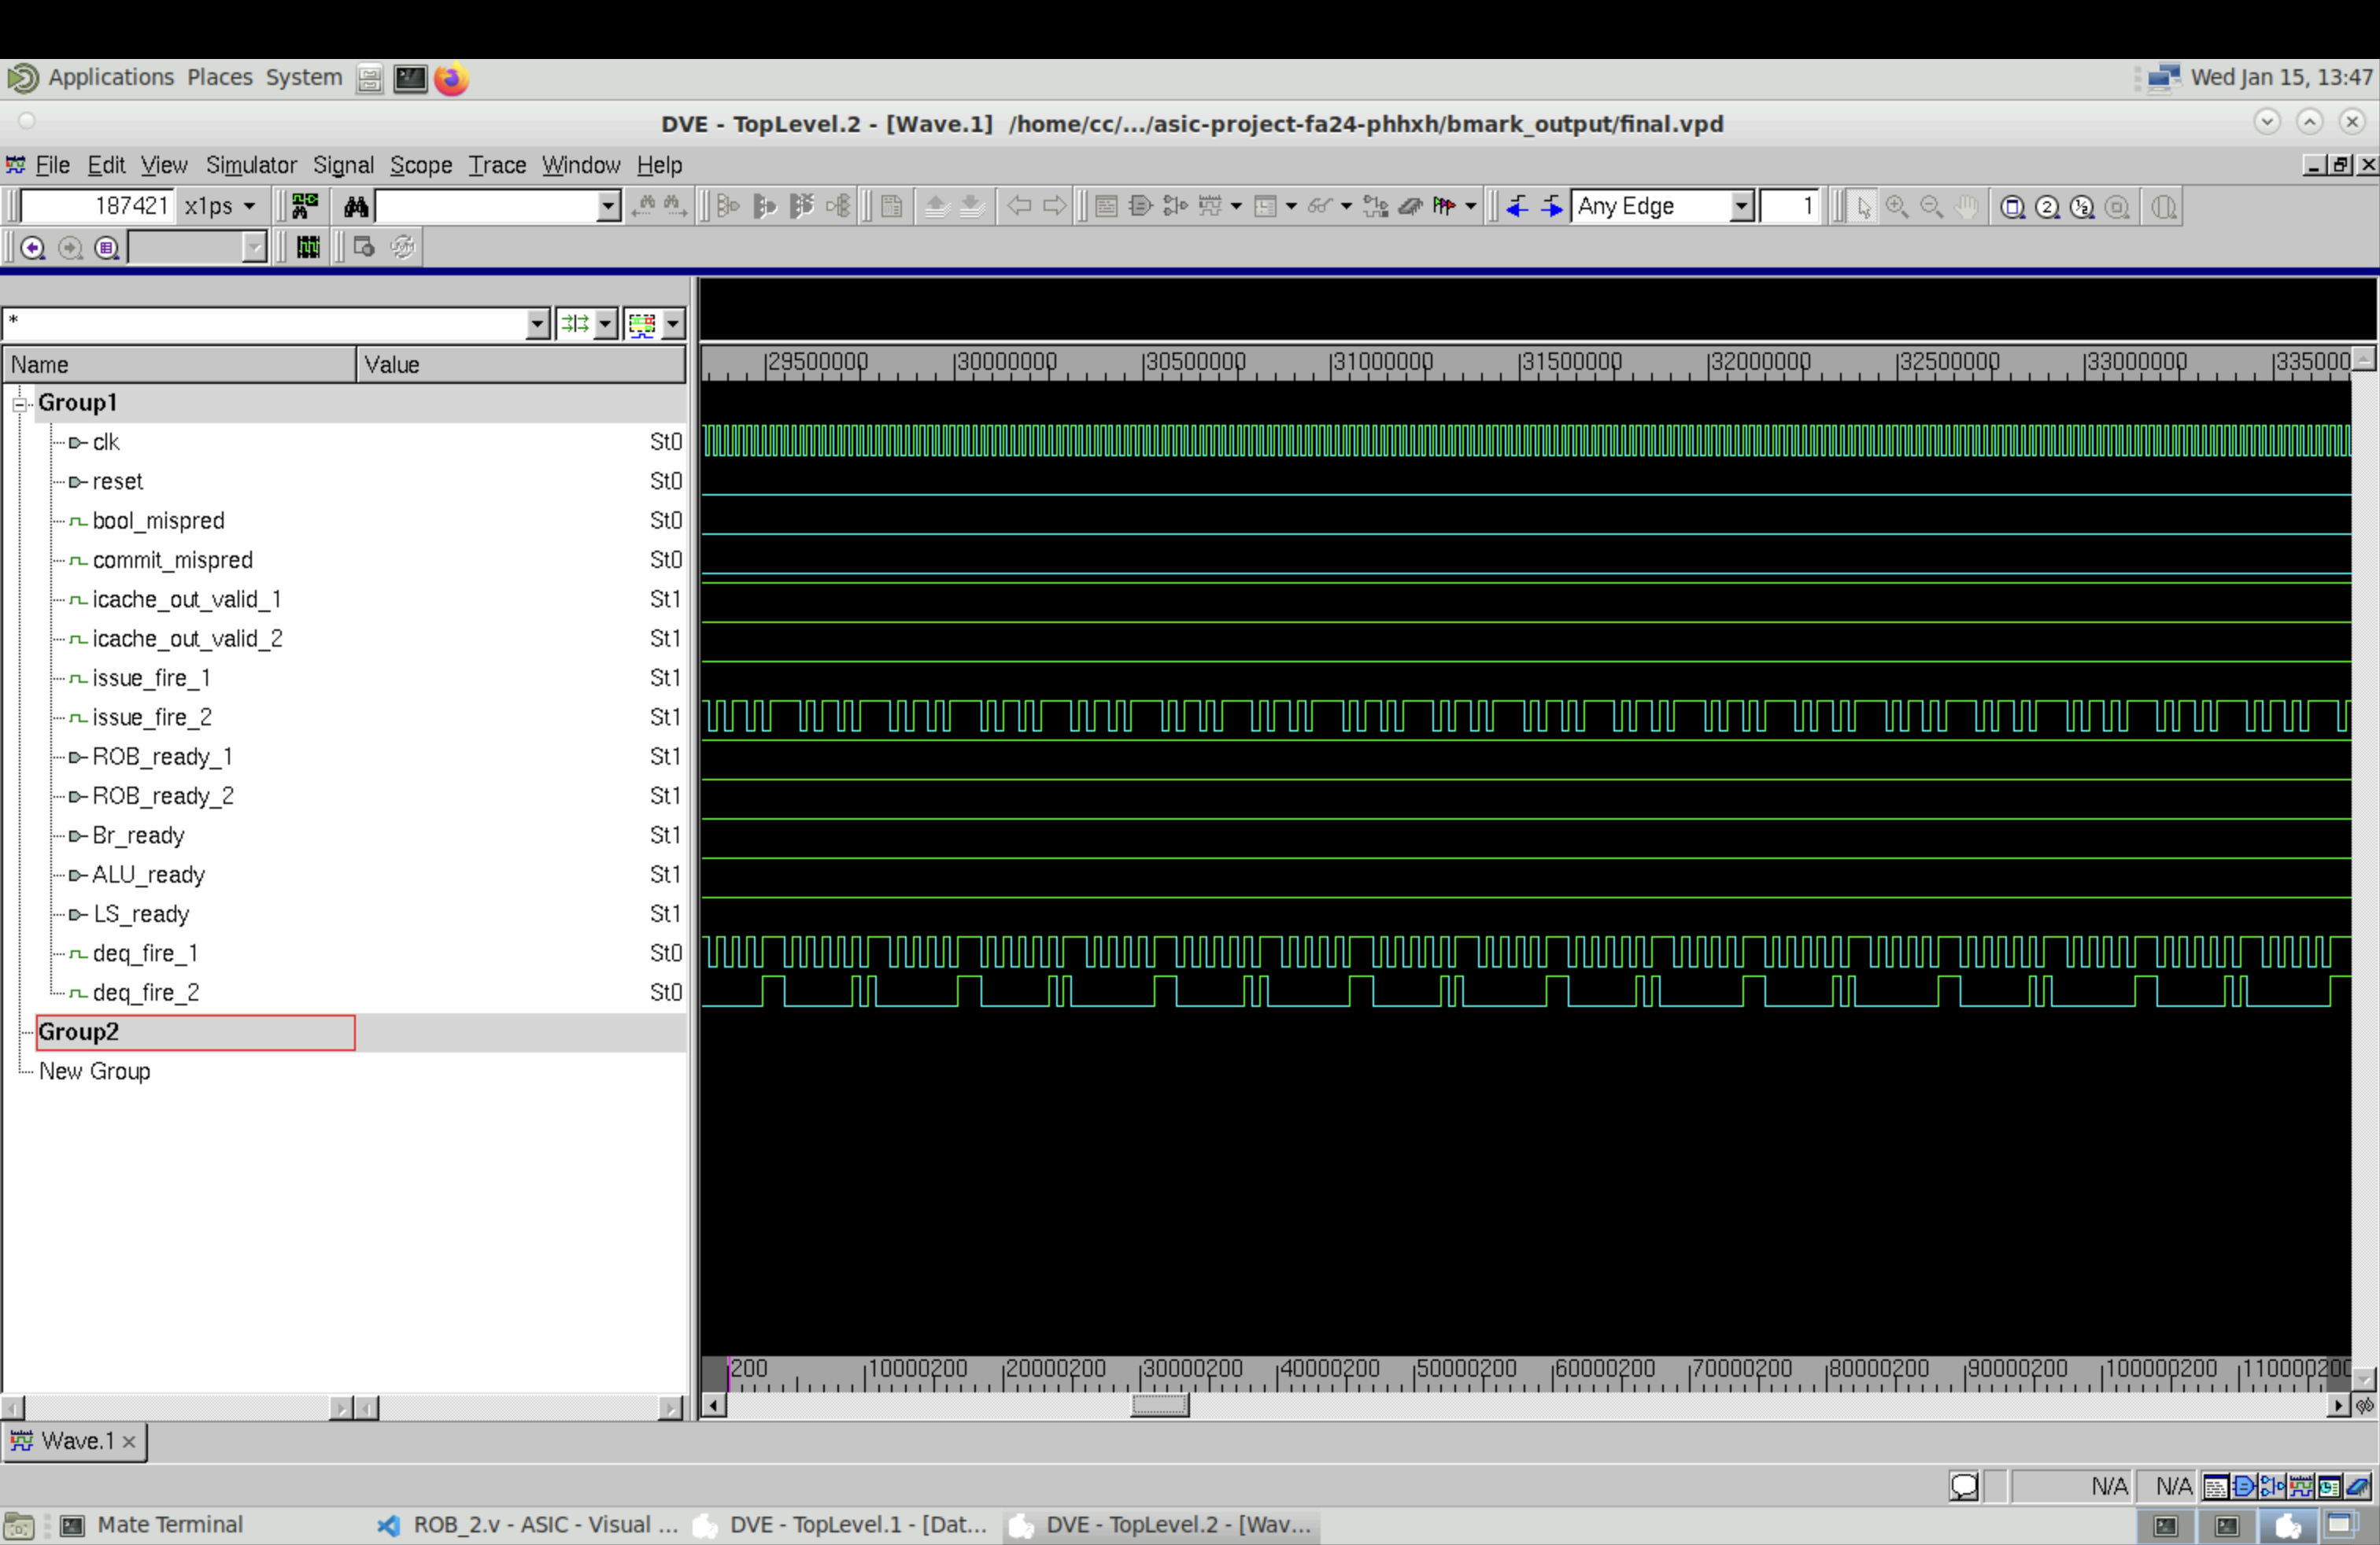2380x1545 pixels.
Task: Click the edge count field showing 1
Action: pos(1789,207)
